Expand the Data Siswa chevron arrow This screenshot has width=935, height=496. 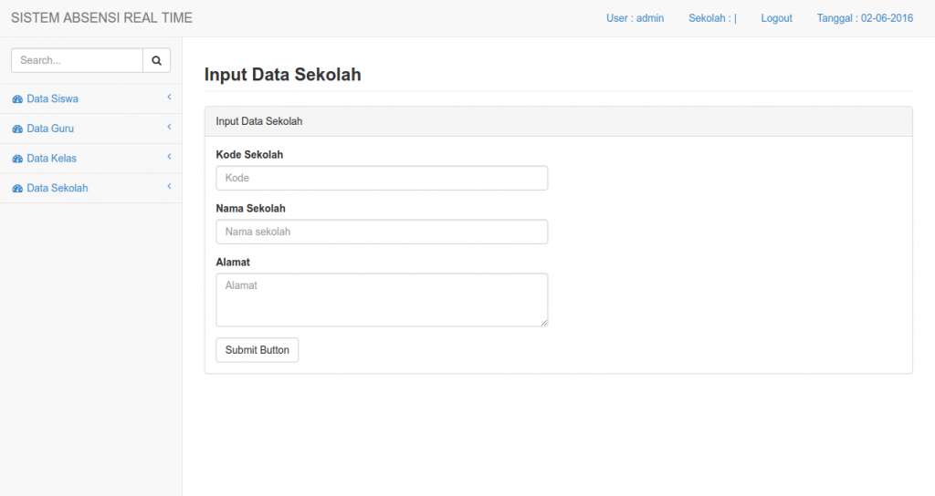169,97
